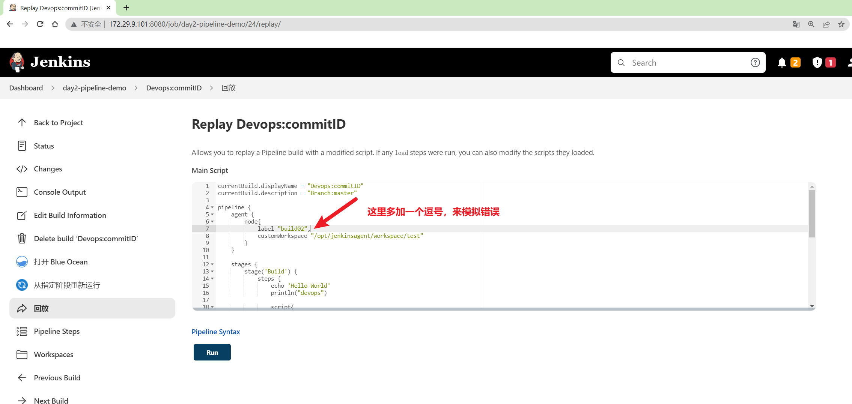Click the echo 'Hello World' line in editor
This screenshot has height=404, width=852.
pos(300,286)
